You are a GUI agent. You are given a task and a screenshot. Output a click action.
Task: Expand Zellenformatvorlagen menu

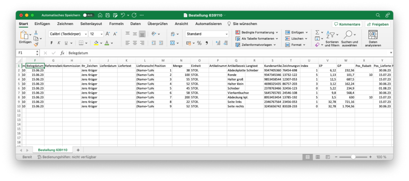pos(255,45)
